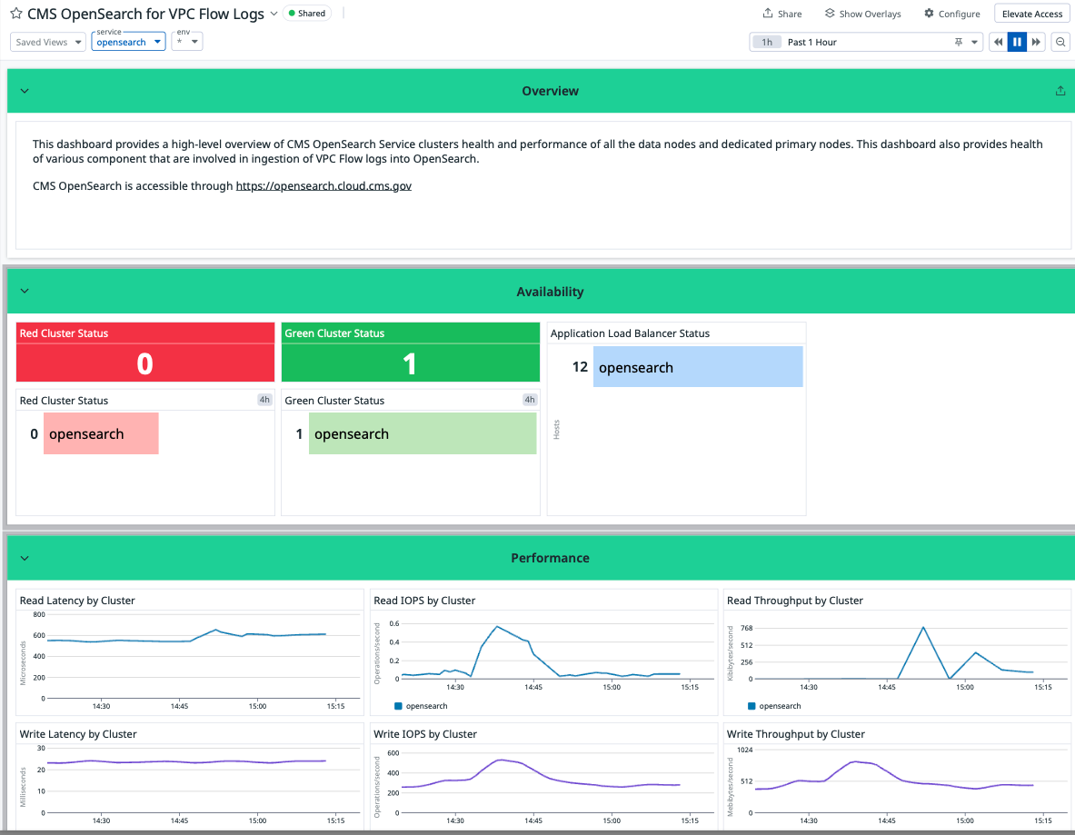The width and height of the screenshot is (1075, 835).
Task: Collapse the Performance section
Action: 25,558
